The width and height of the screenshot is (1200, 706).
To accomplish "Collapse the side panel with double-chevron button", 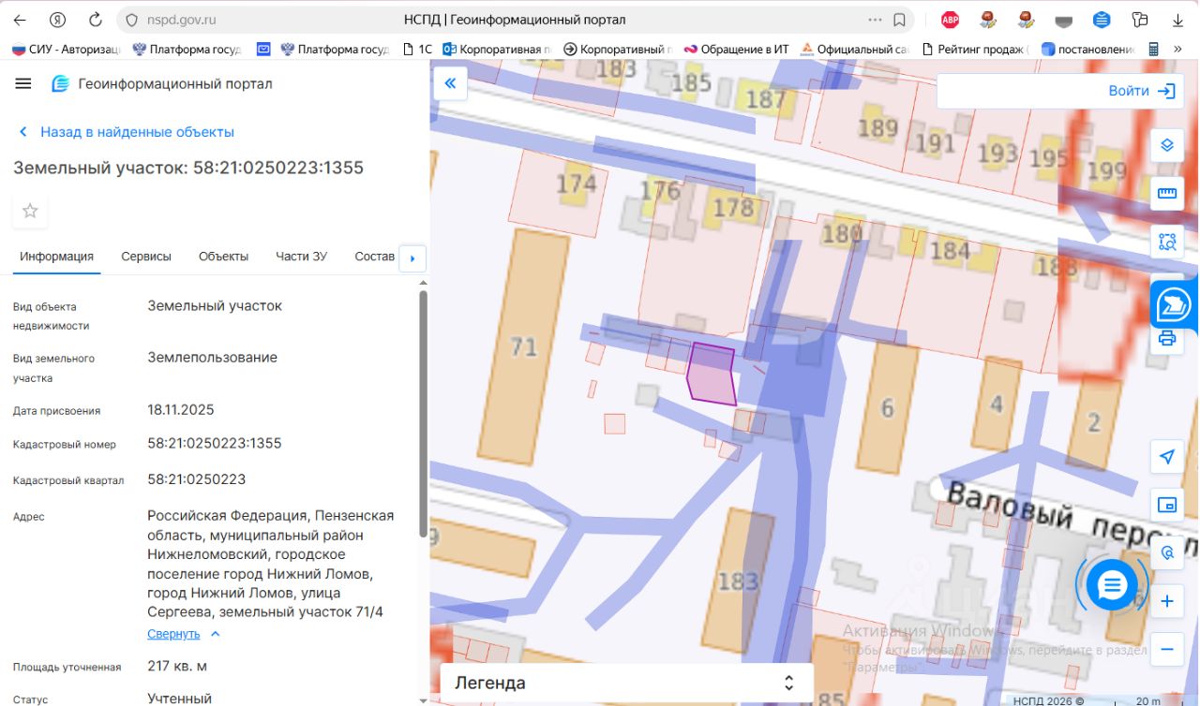I will (x=450, y=83).
